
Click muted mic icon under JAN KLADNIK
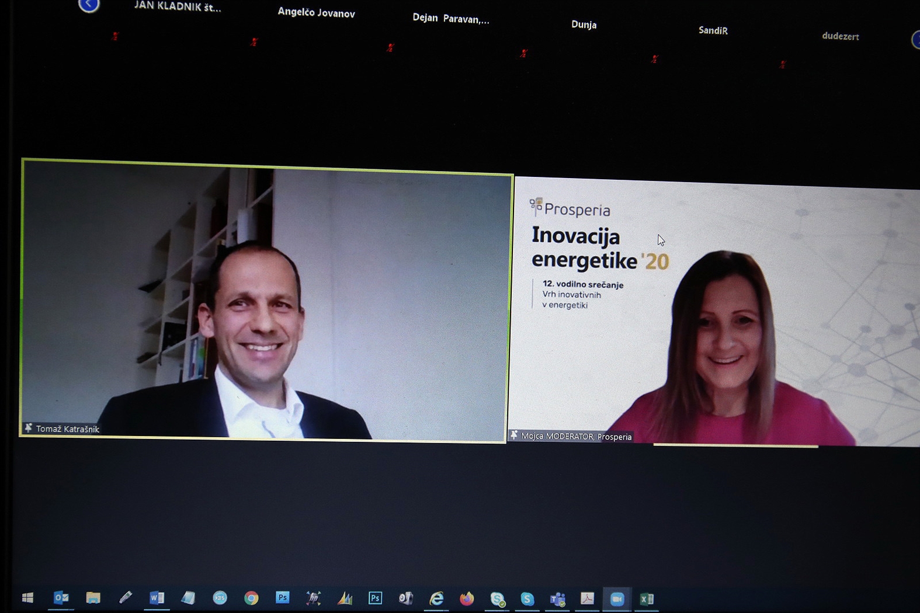click(x=115, y=36)
